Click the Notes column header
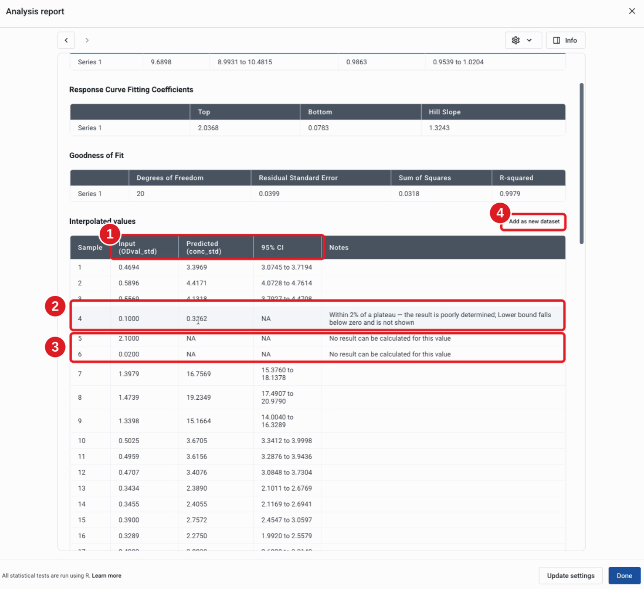The image size is (644, 589). coord(443,247)
